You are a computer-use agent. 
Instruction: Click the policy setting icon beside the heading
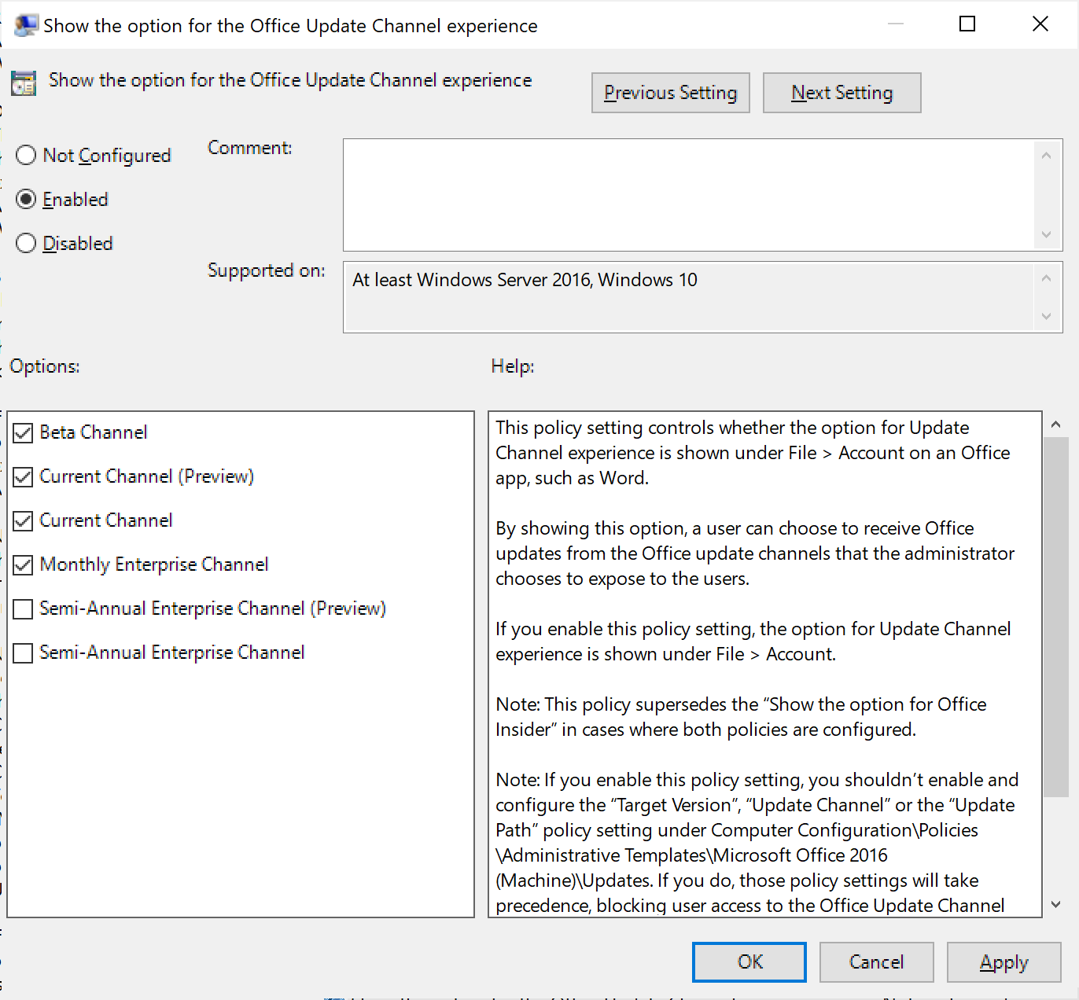click(24, 83)
